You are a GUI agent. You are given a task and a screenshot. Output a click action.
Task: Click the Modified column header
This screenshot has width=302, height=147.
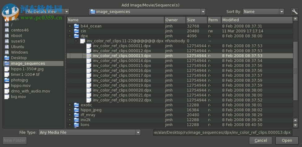coord(257,20)
